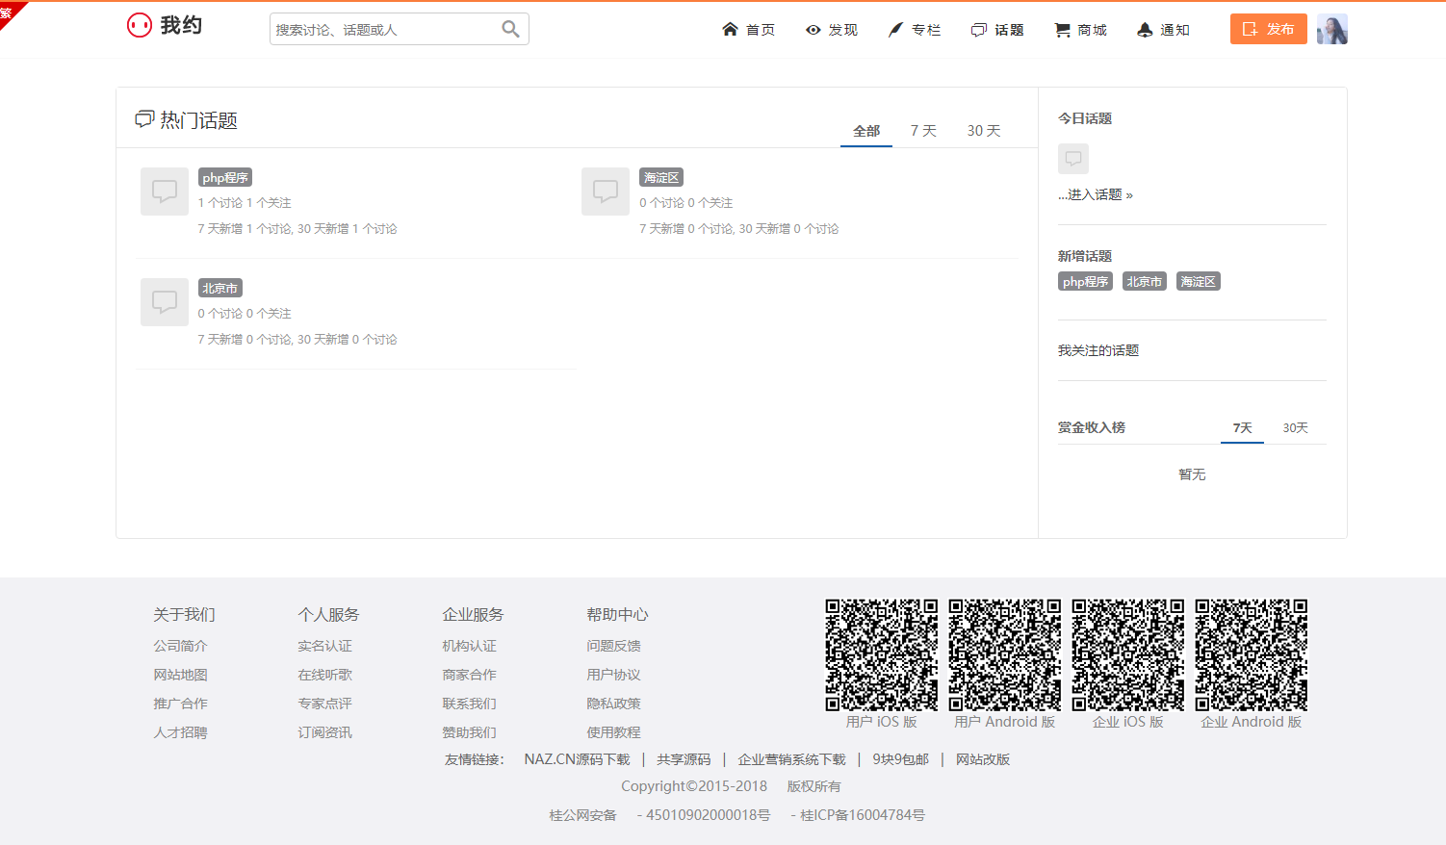Click the 进入话题 link
Image resolution: width=1446 pixels, height=845 pixels.
[x=1096, y=195]
